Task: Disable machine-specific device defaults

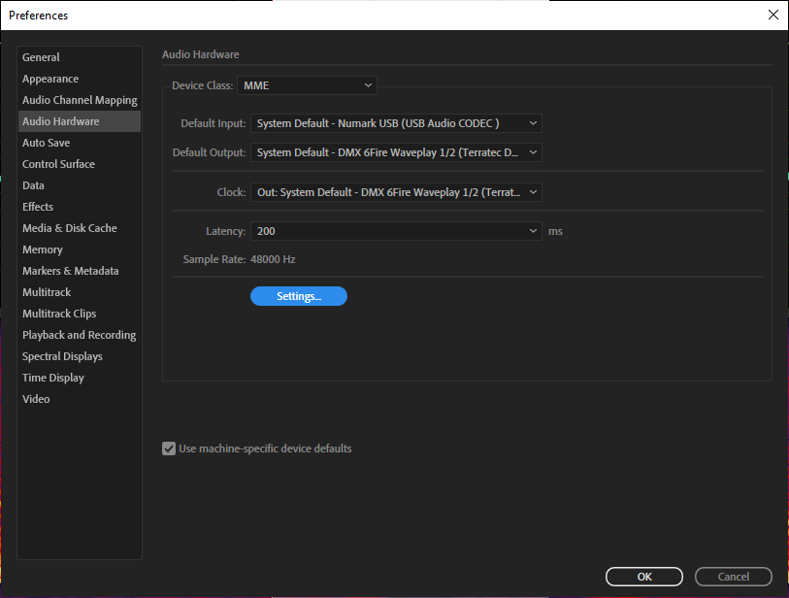Action: (x=169, y=448)
